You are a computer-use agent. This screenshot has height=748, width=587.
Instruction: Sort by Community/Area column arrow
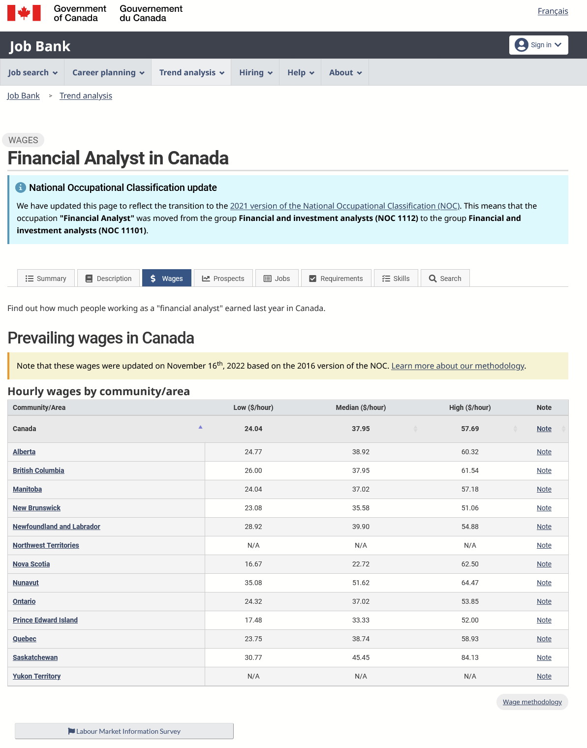tap(200, 427)
